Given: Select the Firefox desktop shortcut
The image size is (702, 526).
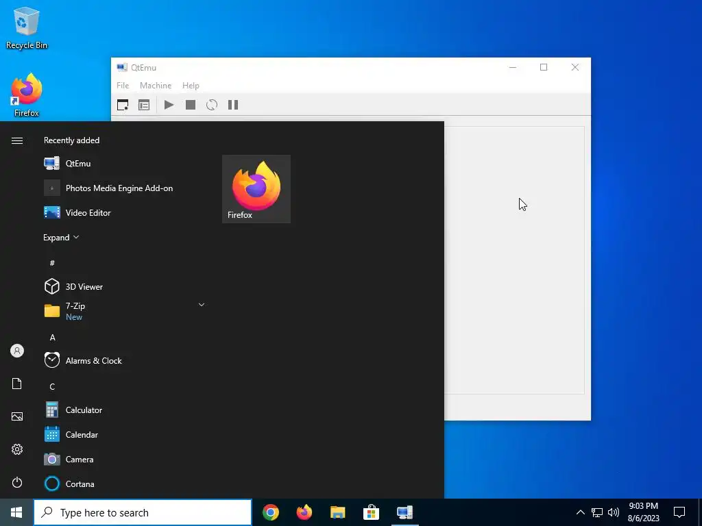Looking at the screenshot, I should [x=27, y=96].
